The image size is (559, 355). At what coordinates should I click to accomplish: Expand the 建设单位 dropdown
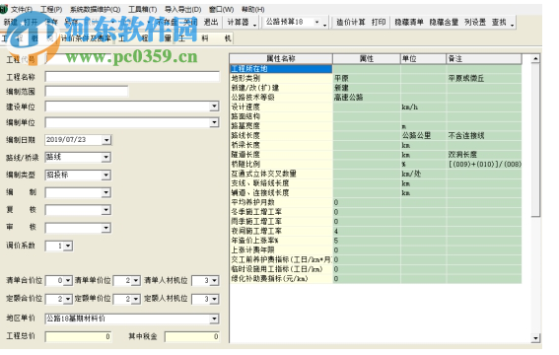(x=214, y=106)
